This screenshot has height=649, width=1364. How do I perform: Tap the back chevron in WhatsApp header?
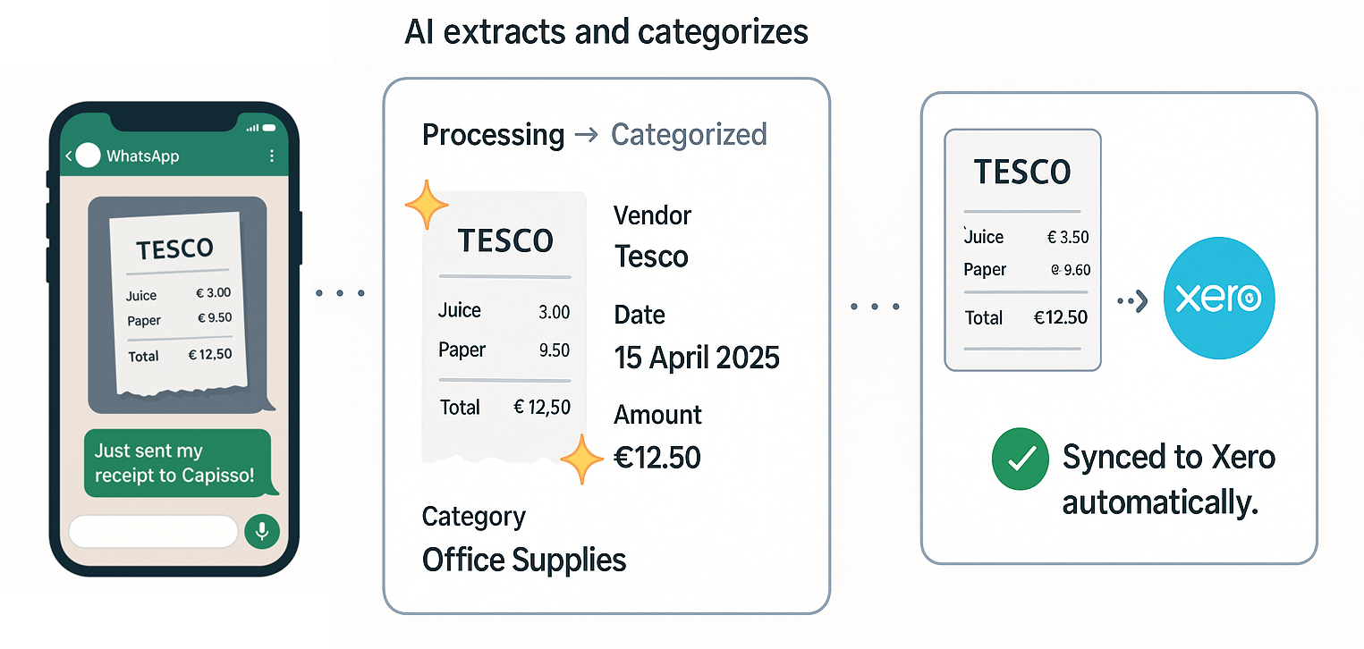[x=69, y=156]
